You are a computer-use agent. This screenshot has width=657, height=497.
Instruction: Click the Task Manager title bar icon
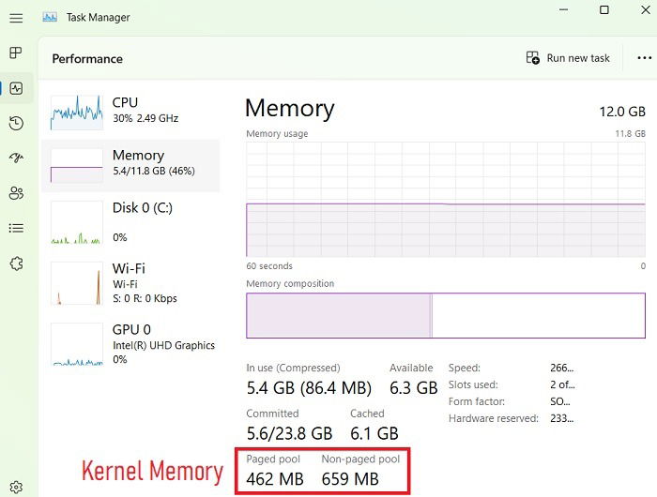[x=50, y=17]
